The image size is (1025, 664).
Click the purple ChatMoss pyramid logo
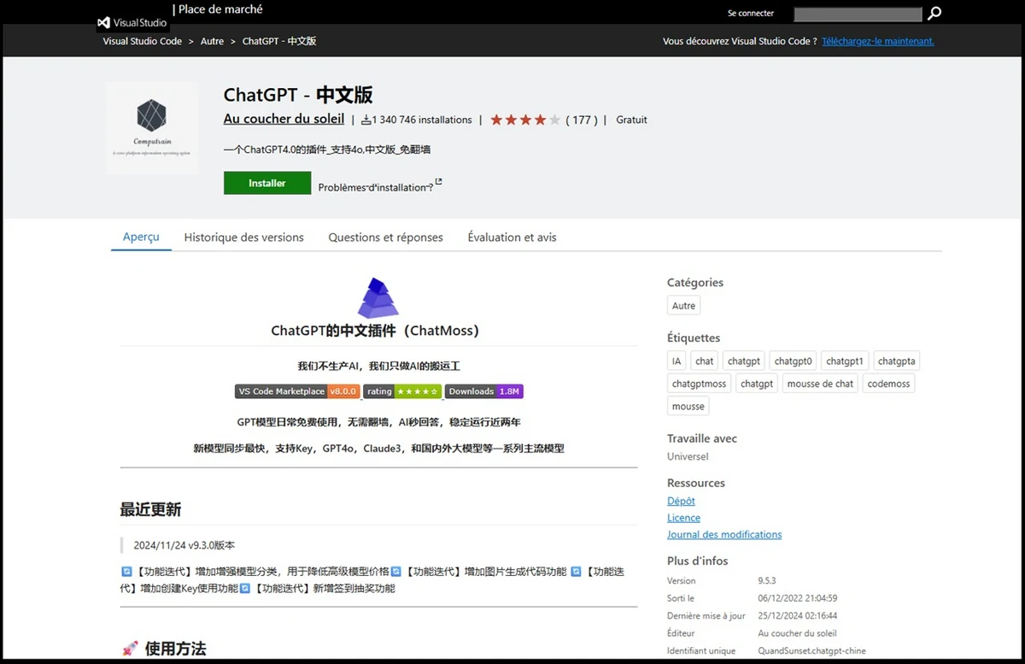(378, 298)
